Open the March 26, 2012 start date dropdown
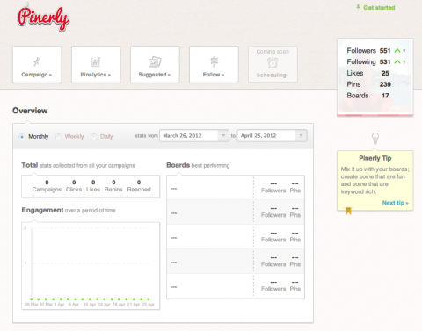This screenshot has width=422, height=331. pyautogui.click(x=194, y=136)
